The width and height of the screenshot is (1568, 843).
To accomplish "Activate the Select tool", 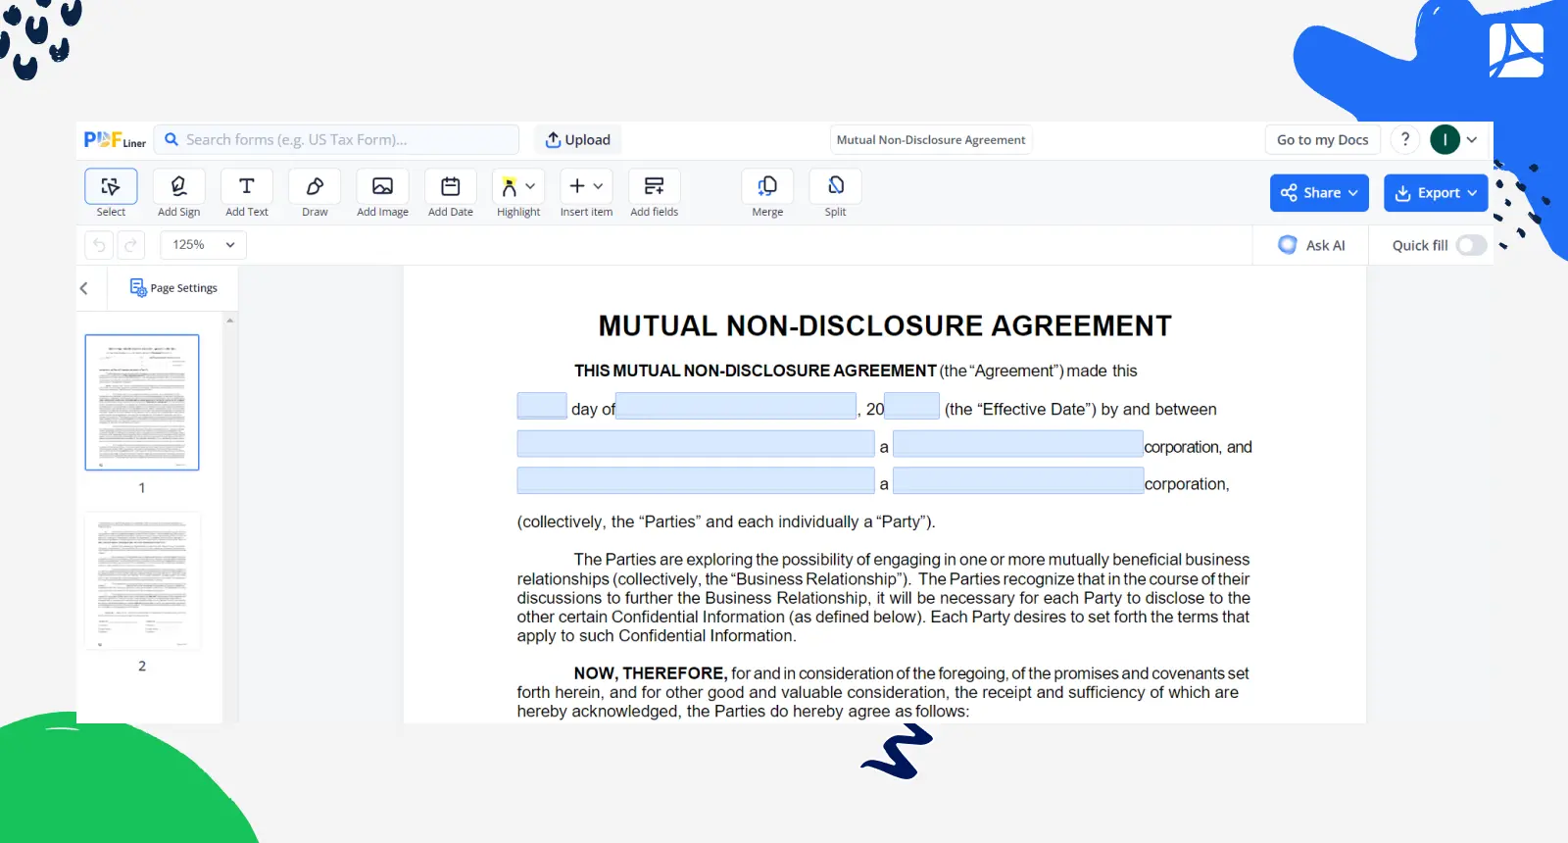I will point(111,186).
